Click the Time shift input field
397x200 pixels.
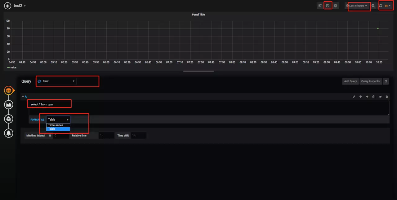click(138, 136)
